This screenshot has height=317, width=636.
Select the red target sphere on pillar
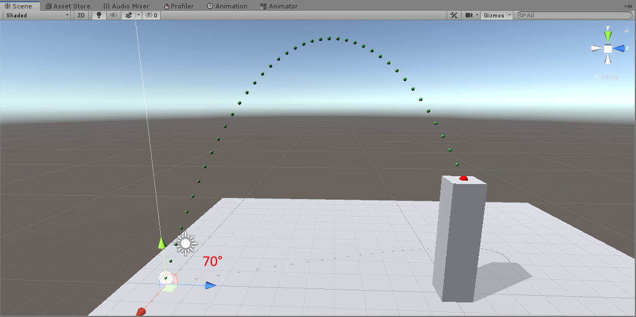463,178
